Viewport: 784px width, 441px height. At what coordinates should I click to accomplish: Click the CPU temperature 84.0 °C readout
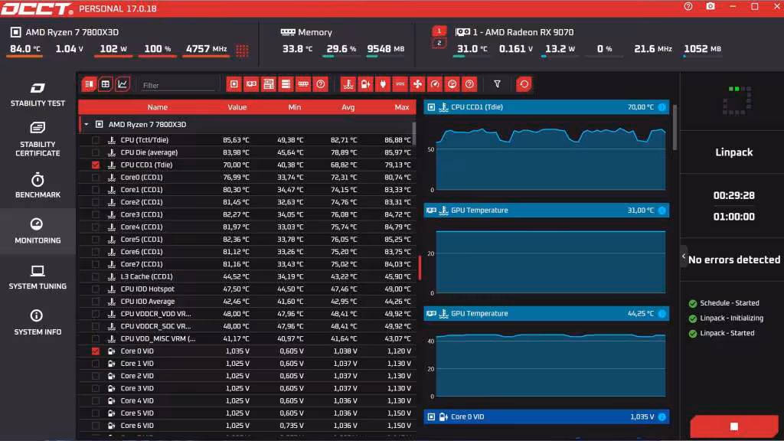[25, 49]
